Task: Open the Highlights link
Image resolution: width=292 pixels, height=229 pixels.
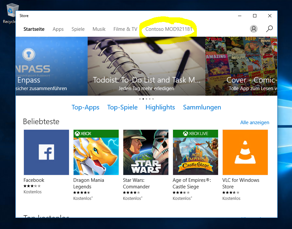Action: pyautogui.click(x=160, y=107)
